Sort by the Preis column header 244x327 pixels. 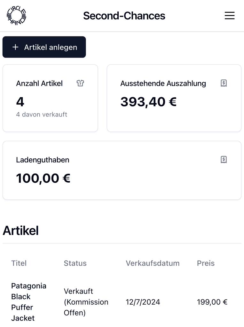pos(206,263)
